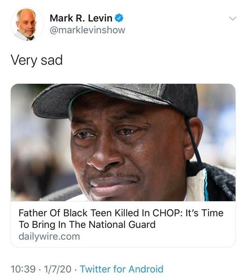Viewport: 246px width, 279px height.
Task: Click the 1/7/20 tweet date
Action: (58, 269)
